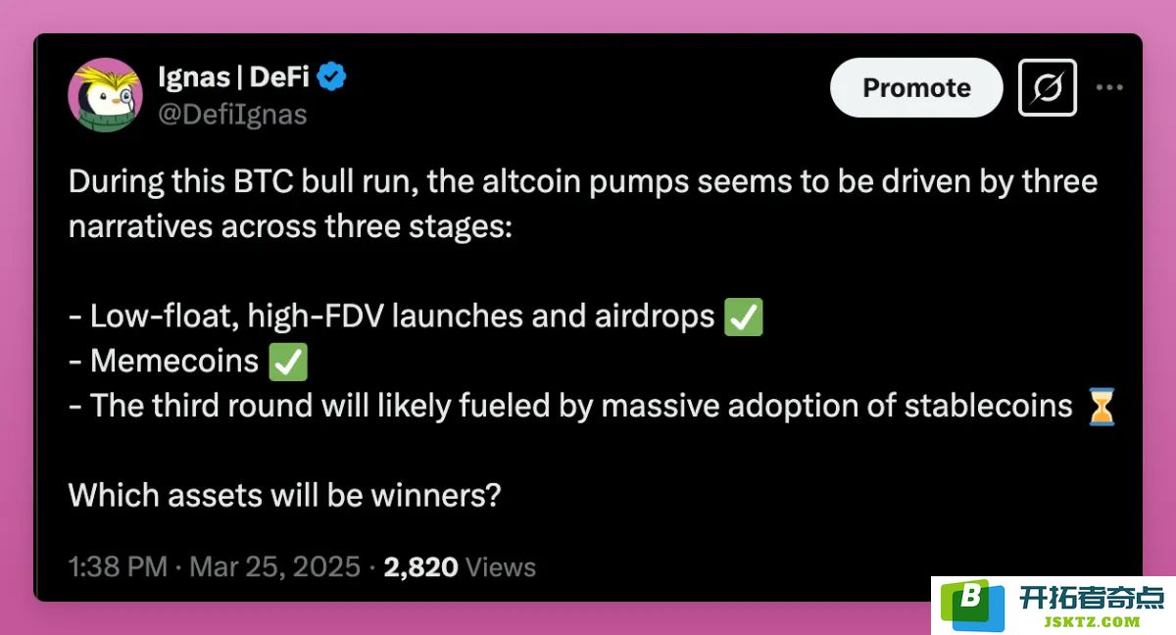Open the 1:38 PM timestamp

coord(117,566)
